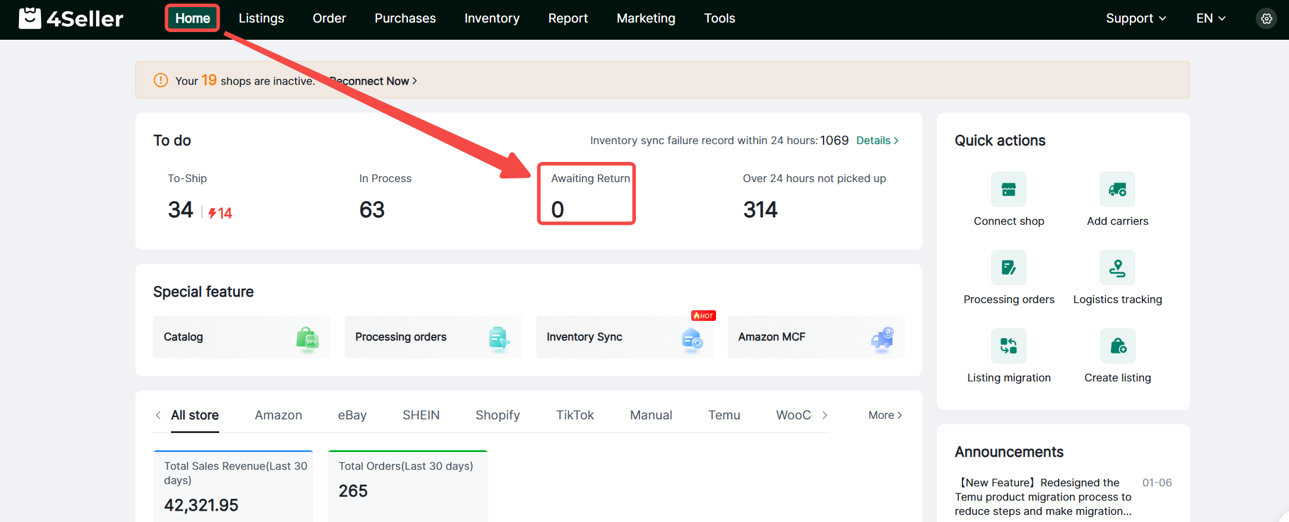Open settings via the gear icon

[x=1266, y=18]
